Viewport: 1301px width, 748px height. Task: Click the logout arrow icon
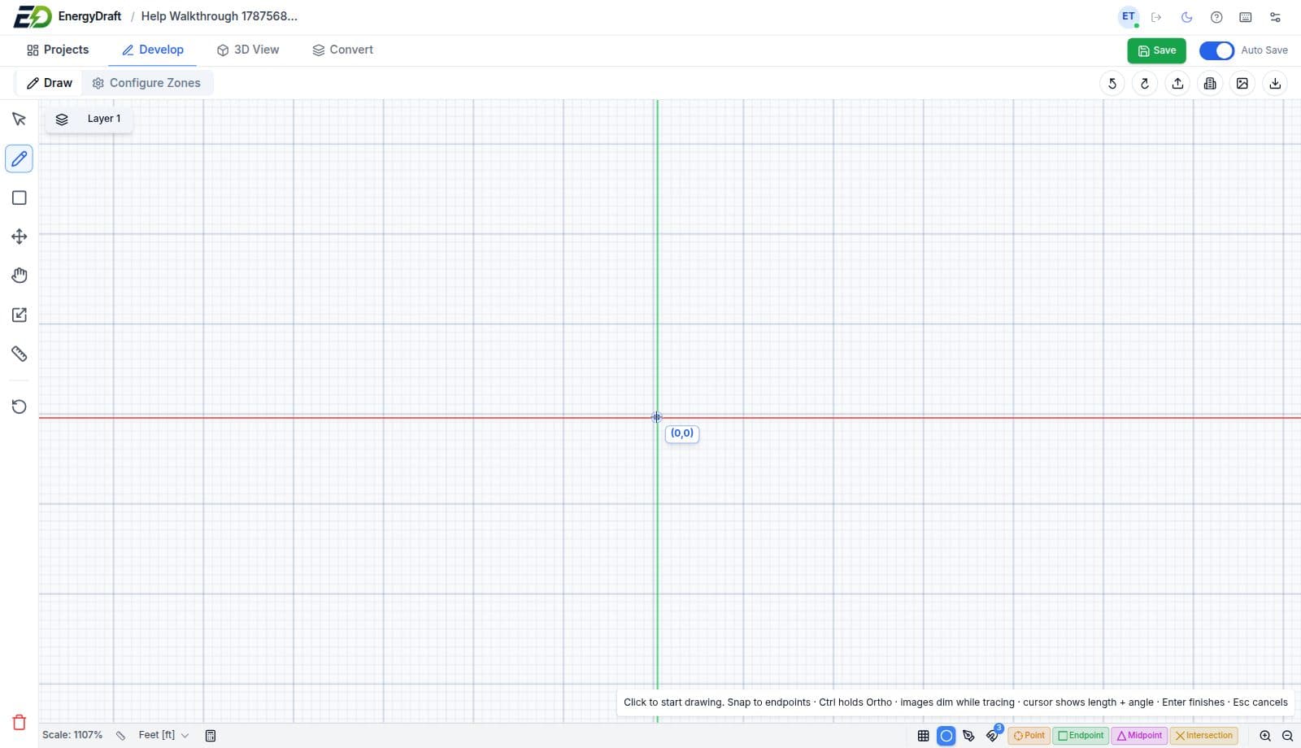pos(1156,17)
